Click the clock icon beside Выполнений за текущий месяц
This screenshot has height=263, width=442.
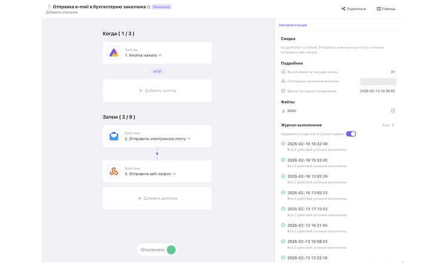coord(283,72)
